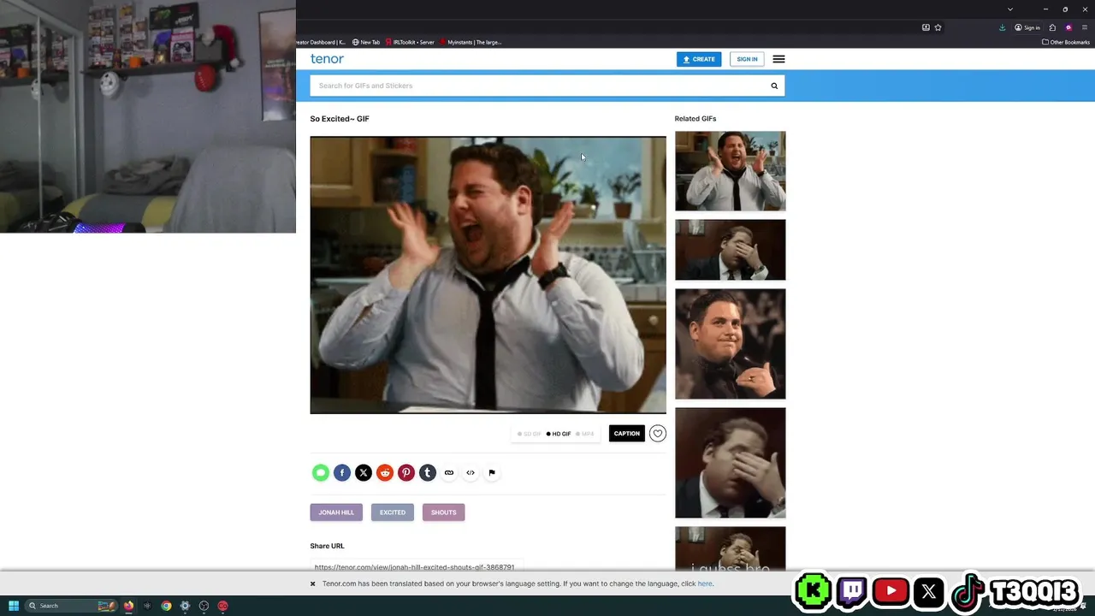Click the TikTok overlay icon
This screenshot has width=1095, height=616.
[x=968, y=591]
